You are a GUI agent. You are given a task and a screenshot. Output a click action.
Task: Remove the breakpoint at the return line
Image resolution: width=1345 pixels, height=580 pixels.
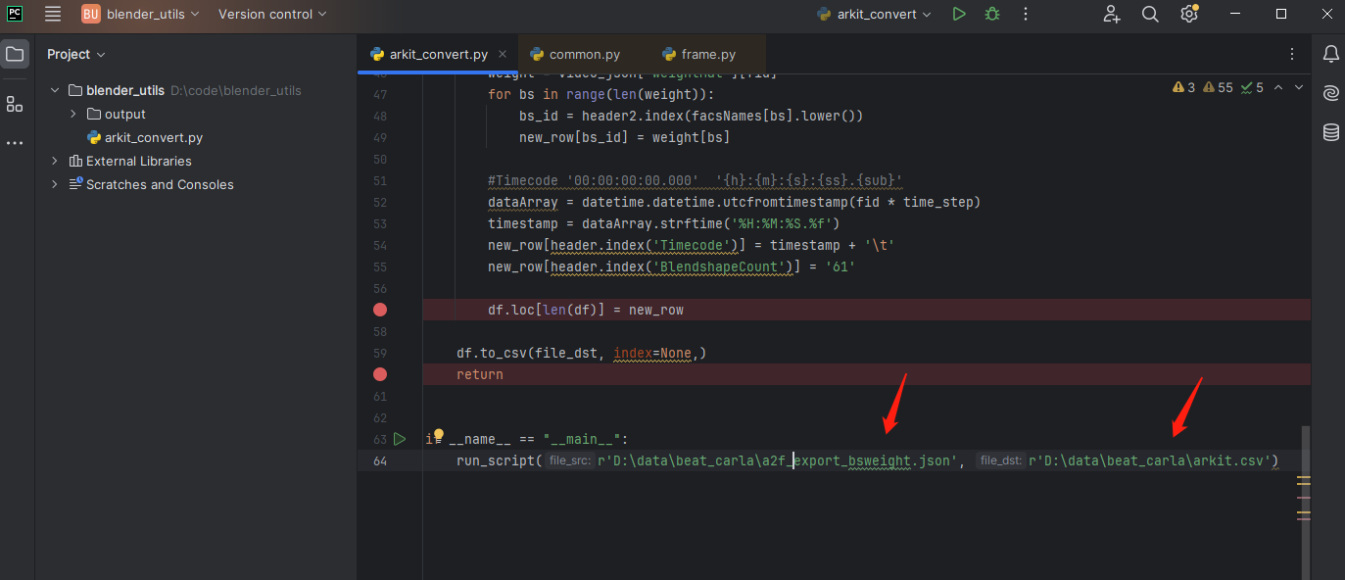[380, 374]
